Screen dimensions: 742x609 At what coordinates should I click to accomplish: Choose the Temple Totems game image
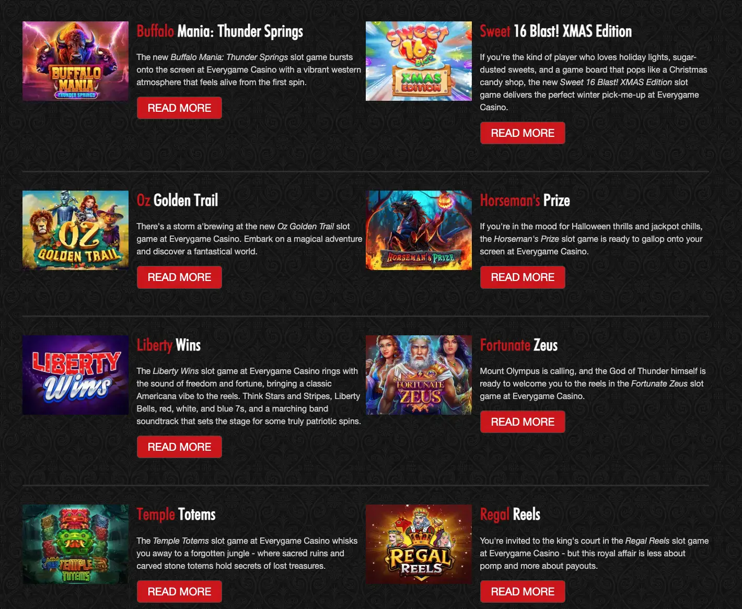click(x=75, y=544)
